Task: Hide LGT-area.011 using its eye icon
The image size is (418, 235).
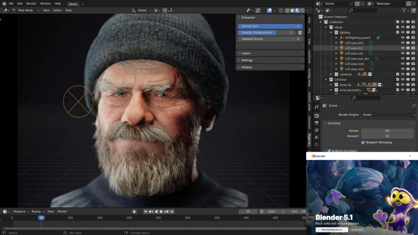Action: click(403, 48)
